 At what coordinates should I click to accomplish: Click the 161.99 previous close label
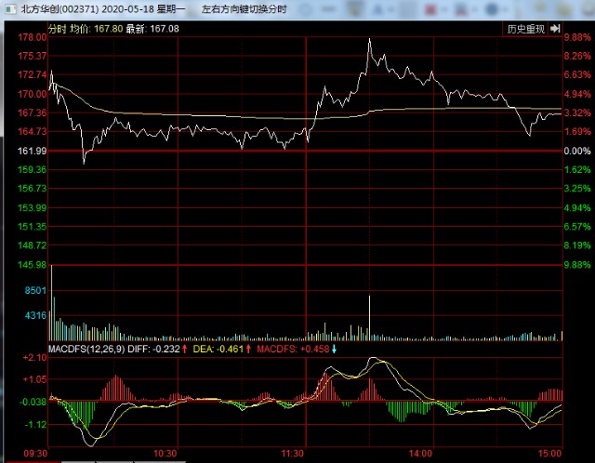33,151
